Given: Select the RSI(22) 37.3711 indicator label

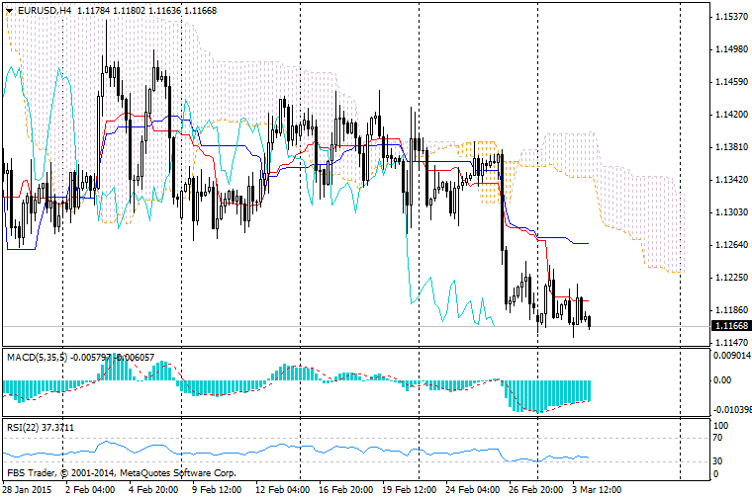Looking at the screenshot, I should point(41,427).
